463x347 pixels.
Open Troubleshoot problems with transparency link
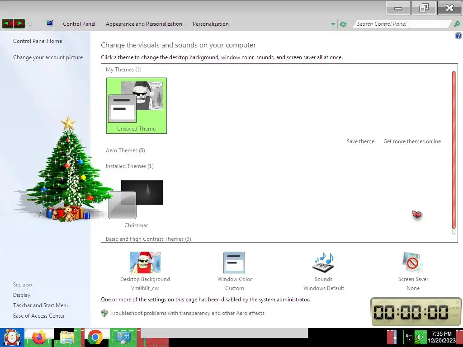187,313
